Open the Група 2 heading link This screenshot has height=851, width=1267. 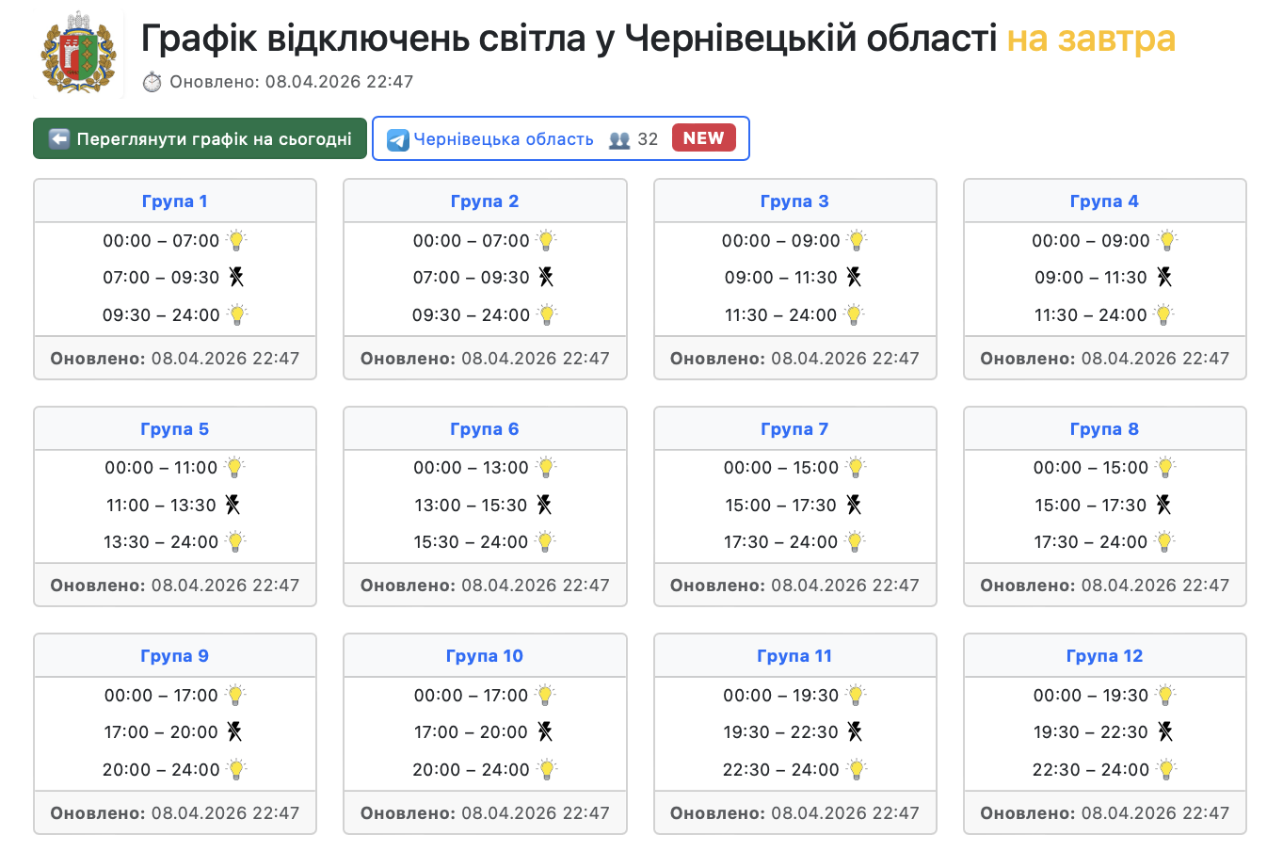coord(485,201)
